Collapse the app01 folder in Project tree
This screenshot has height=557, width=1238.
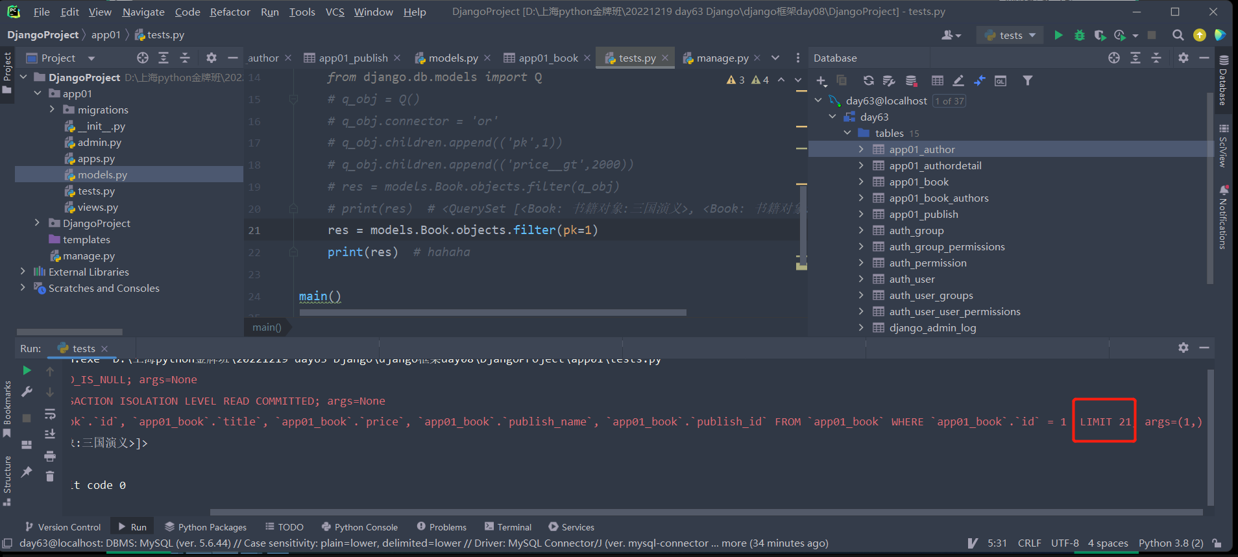tap(38, 93)
